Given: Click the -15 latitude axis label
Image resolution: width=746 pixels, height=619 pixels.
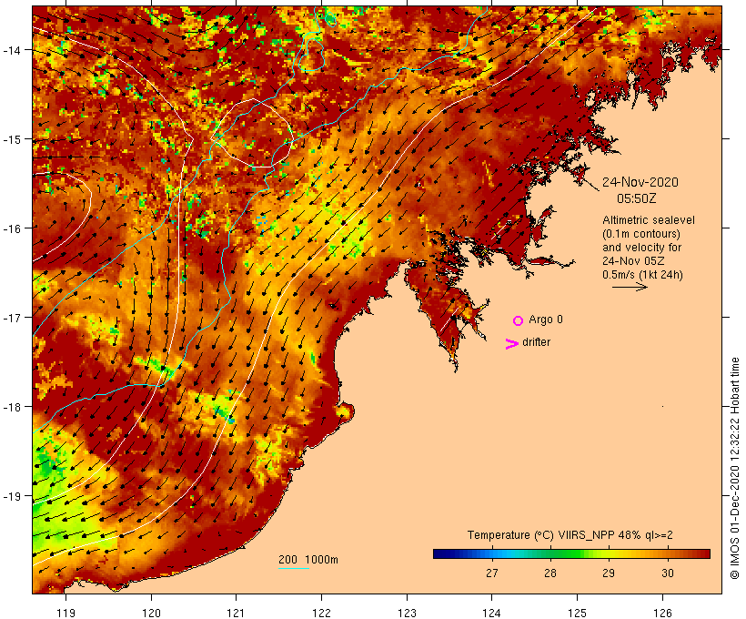Looking at the screenshot, I should coord(11,139).
